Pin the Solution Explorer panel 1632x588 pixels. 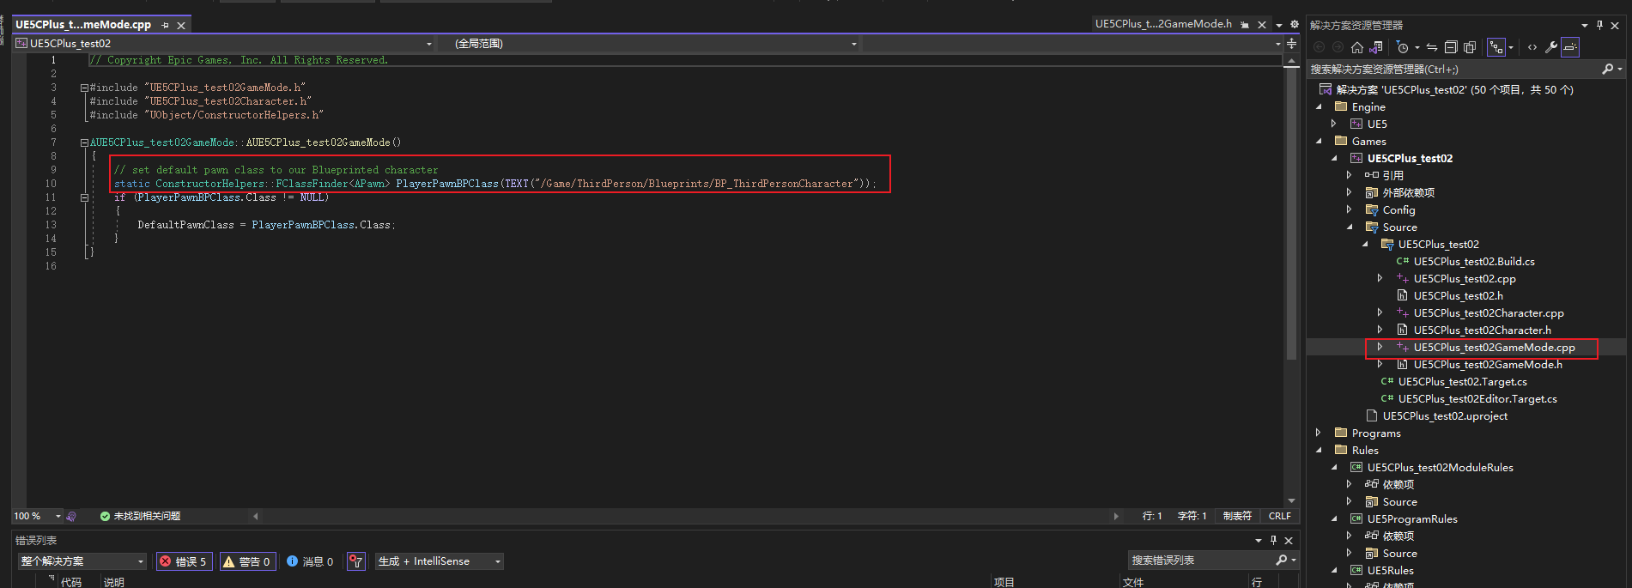[x=1599, y=25]
